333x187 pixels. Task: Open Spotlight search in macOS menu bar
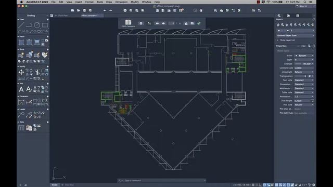[305, 2]
